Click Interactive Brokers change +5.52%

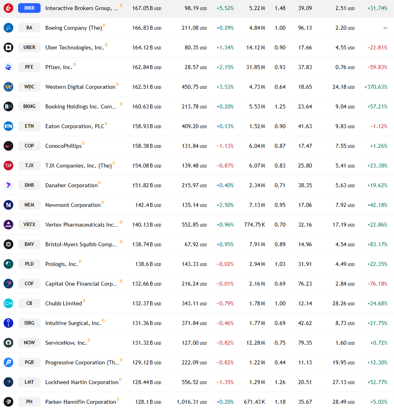pos(225,8)
